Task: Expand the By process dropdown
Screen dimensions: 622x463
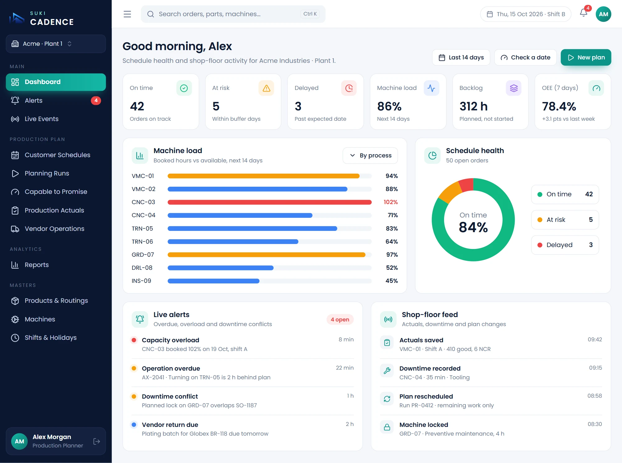Action: coord(370,155)
